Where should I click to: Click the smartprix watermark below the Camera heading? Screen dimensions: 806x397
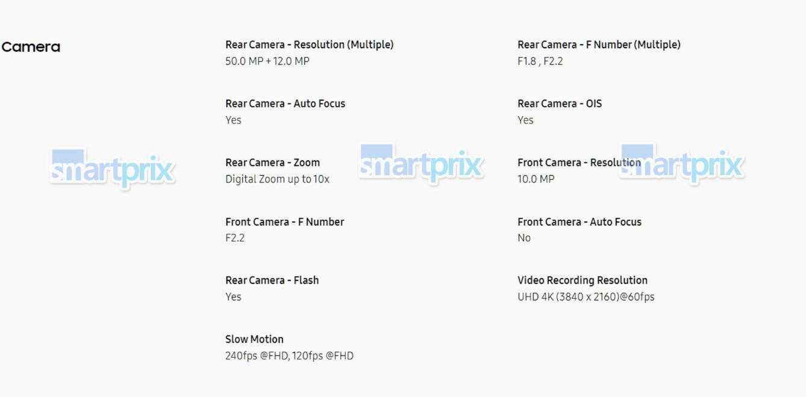113,168
